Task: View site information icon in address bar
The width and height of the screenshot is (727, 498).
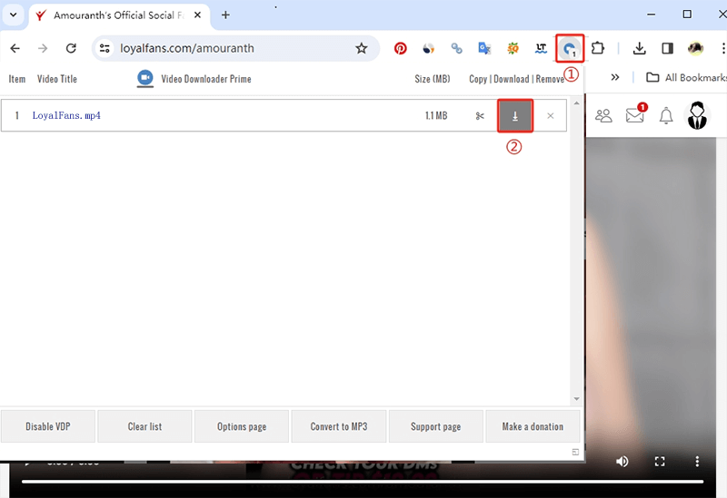Action: pos(105,48)
